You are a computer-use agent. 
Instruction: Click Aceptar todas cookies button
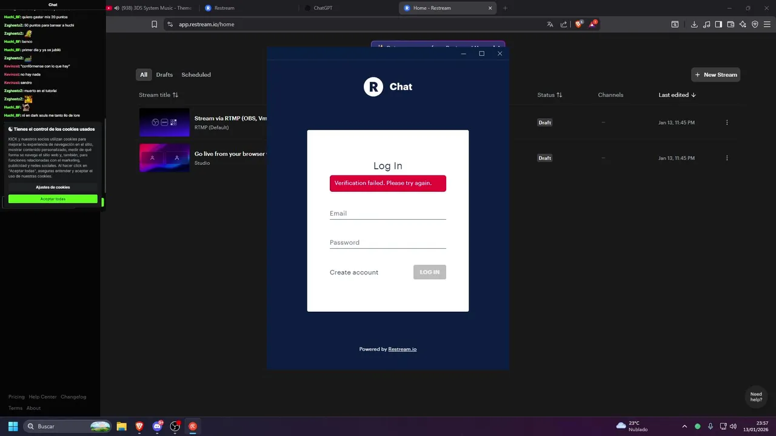53,199
